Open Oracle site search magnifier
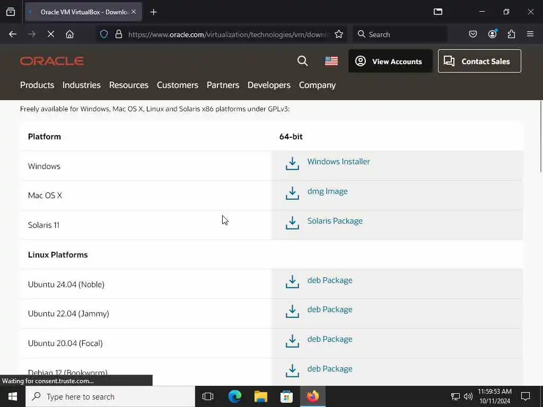This screenshot has height=407, width=543. [302, 61]
